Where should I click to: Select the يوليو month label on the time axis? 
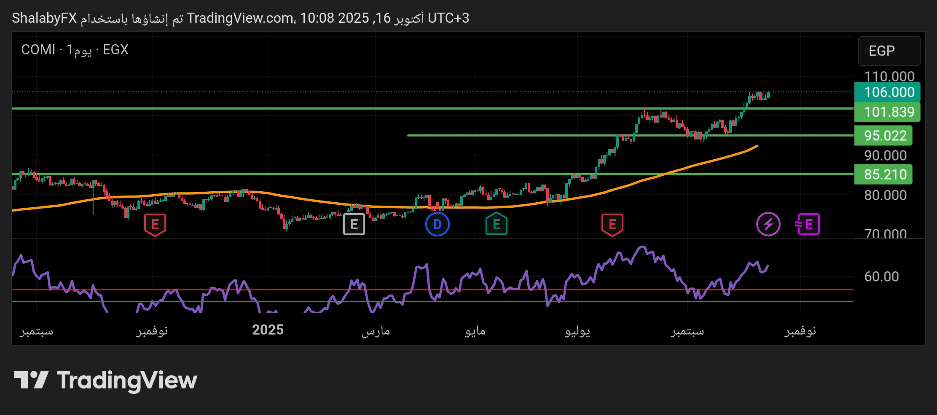[577, 331]
